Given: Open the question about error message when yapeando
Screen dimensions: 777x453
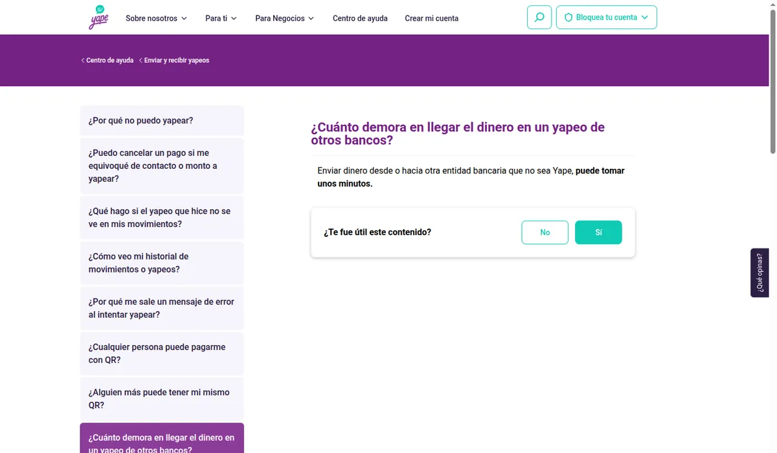Looking at the screenshot, I should (x=162, y=308).
